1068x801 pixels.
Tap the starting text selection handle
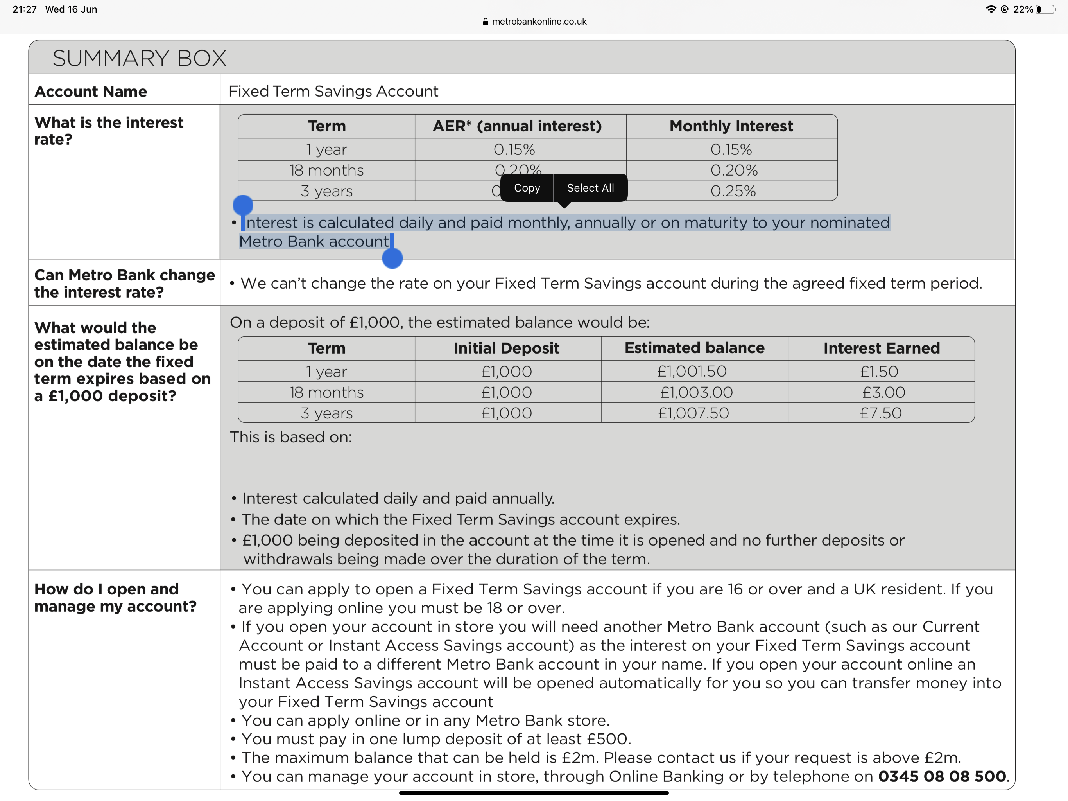[x=243, y=205]
